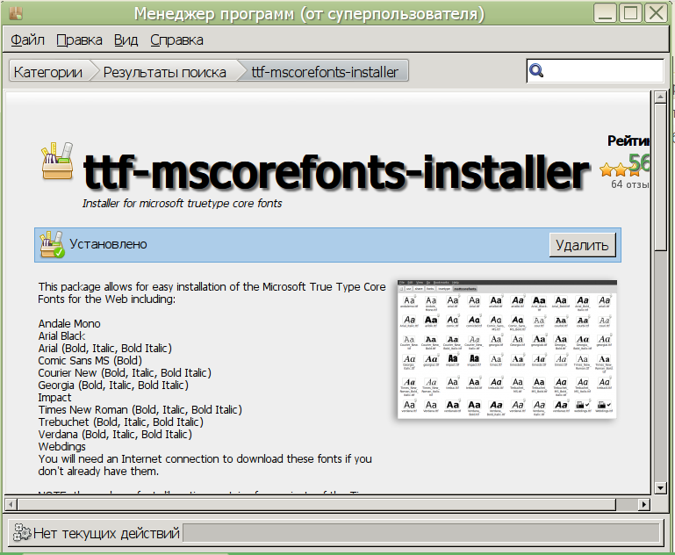The height and width of the screenshot is (555, 675).
Task: Click 'Times New Roman (Bold, Italic, Bold Italic)' line
Action: [140, 409]
